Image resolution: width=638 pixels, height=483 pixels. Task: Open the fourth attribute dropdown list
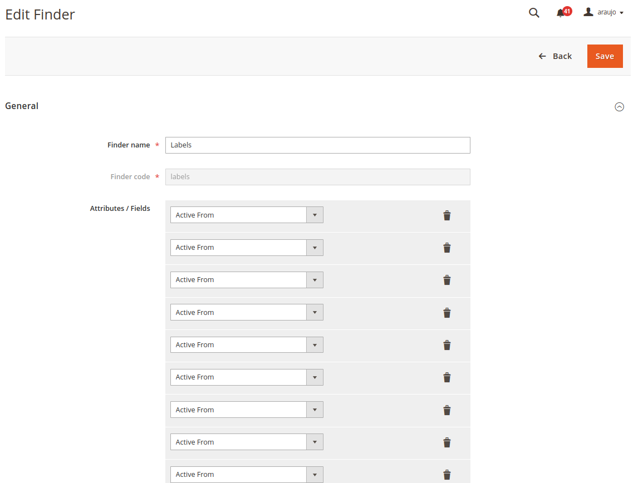point(247,312)
